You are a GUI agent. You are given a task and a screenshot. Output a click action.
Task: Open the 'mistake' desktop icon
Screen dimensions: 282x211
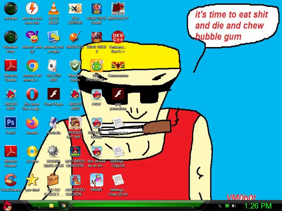(11, 9)
